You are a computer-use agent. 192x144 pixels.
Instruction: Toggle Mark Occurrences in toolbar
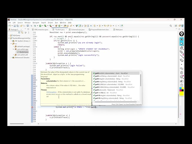[80, 26]
